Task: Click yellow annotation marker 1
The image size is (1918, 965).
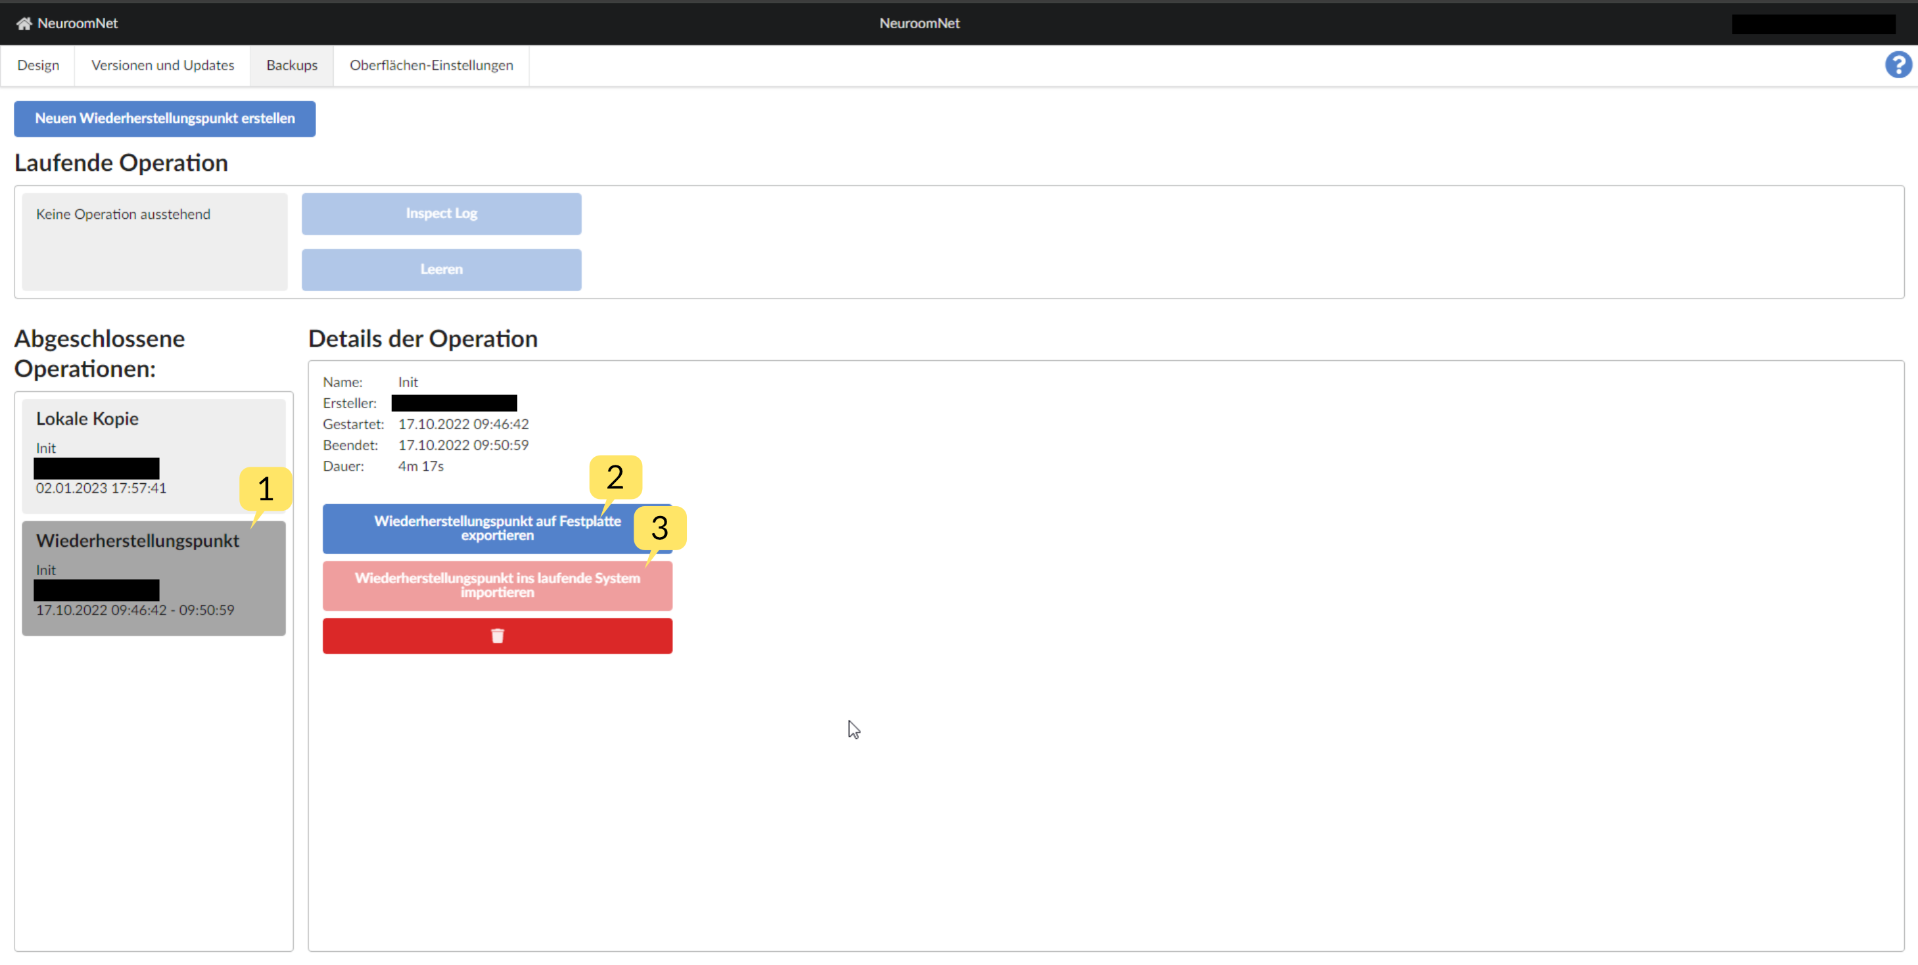Action: coord(265,489)
